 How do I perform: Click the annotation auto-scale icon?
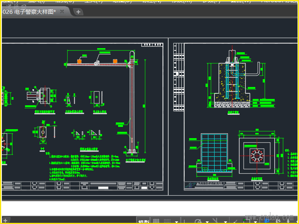(278, 221)
